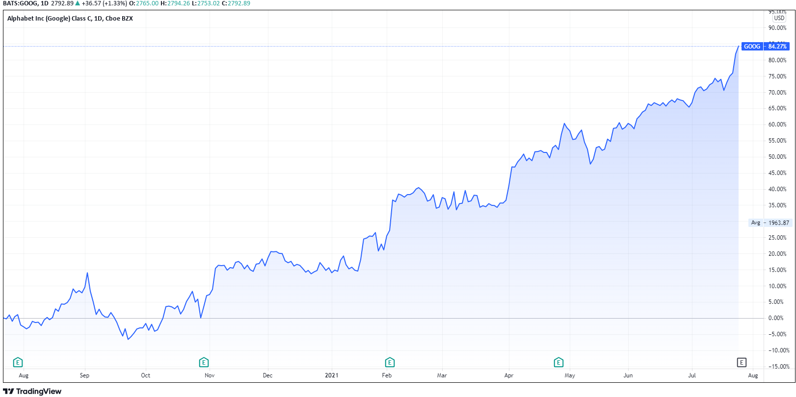Screen dimensions: 796x397
Task: Click the 25.00% axis label
Action: click(x=777, y=238)
